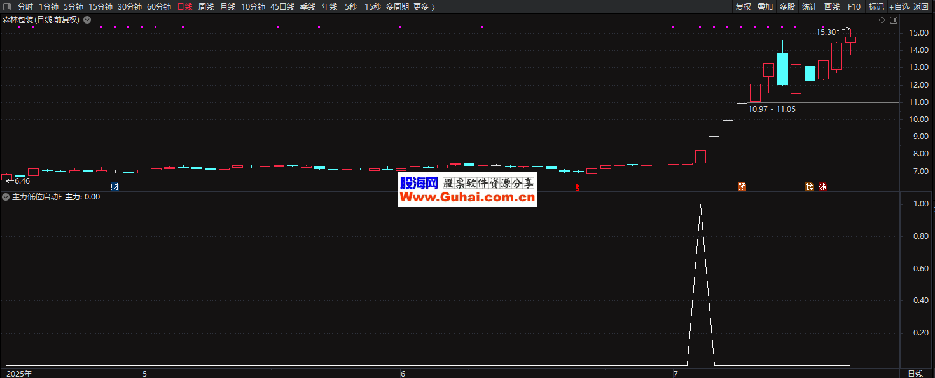Image resolution: width=935 pixels, height=378 pixels.
Task: Switch to the 分时 period tab
Action: click(25, 6)
